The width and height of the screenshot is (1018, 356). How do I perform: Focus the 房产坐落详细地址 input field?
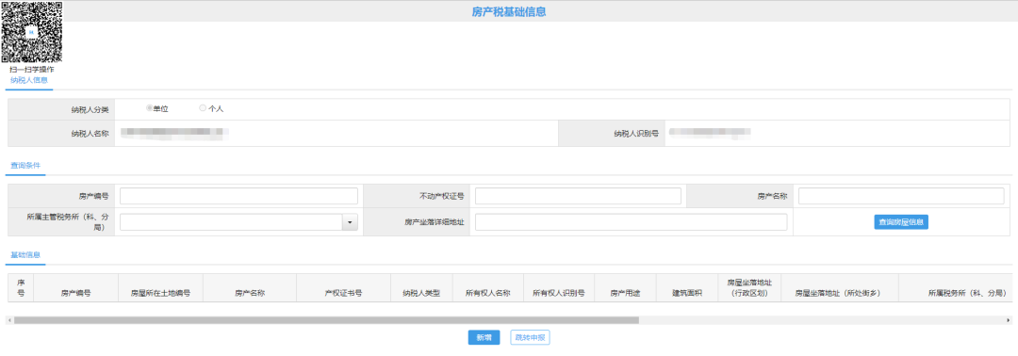631,222
